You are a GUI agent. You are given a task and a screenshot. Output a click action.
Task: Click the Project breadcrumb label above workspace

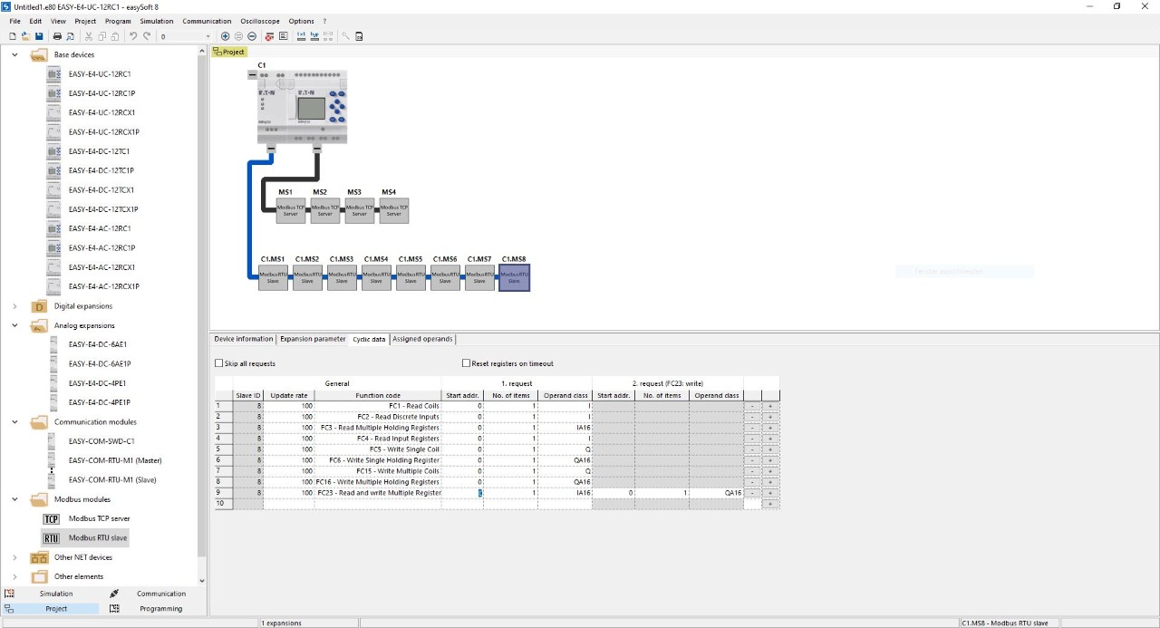229,52
